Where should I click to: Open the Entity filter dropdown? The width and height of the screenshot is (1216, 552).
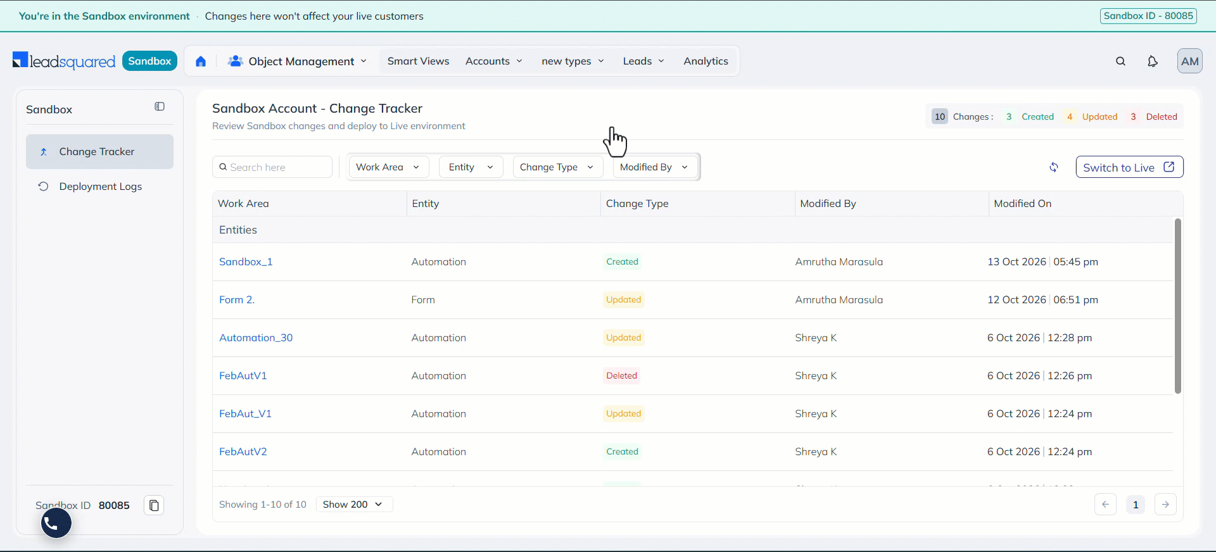[471, 167]
